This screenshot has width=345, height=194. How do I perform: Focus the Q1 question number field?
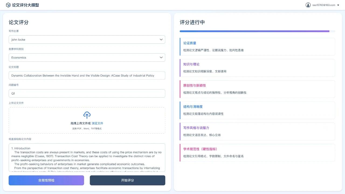[x=87, y=93]
